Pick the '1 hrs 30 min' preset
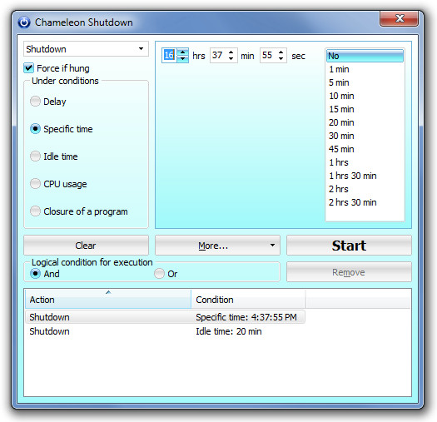 click(x=365, y=176)
